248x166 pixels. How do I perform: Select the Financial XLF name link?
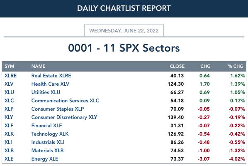(x=47, y=126)
